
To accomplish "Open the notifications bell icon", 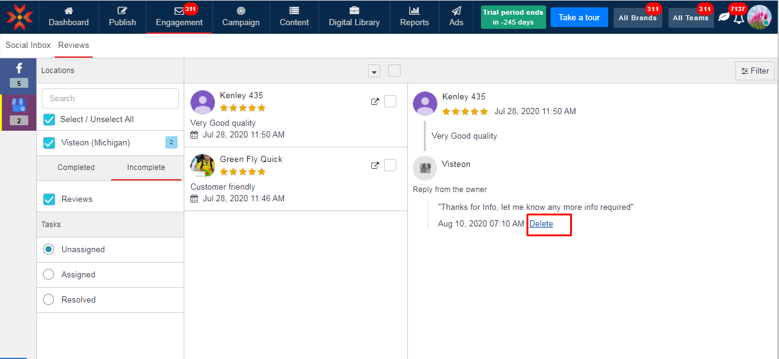I will click(x=738, y=18).
